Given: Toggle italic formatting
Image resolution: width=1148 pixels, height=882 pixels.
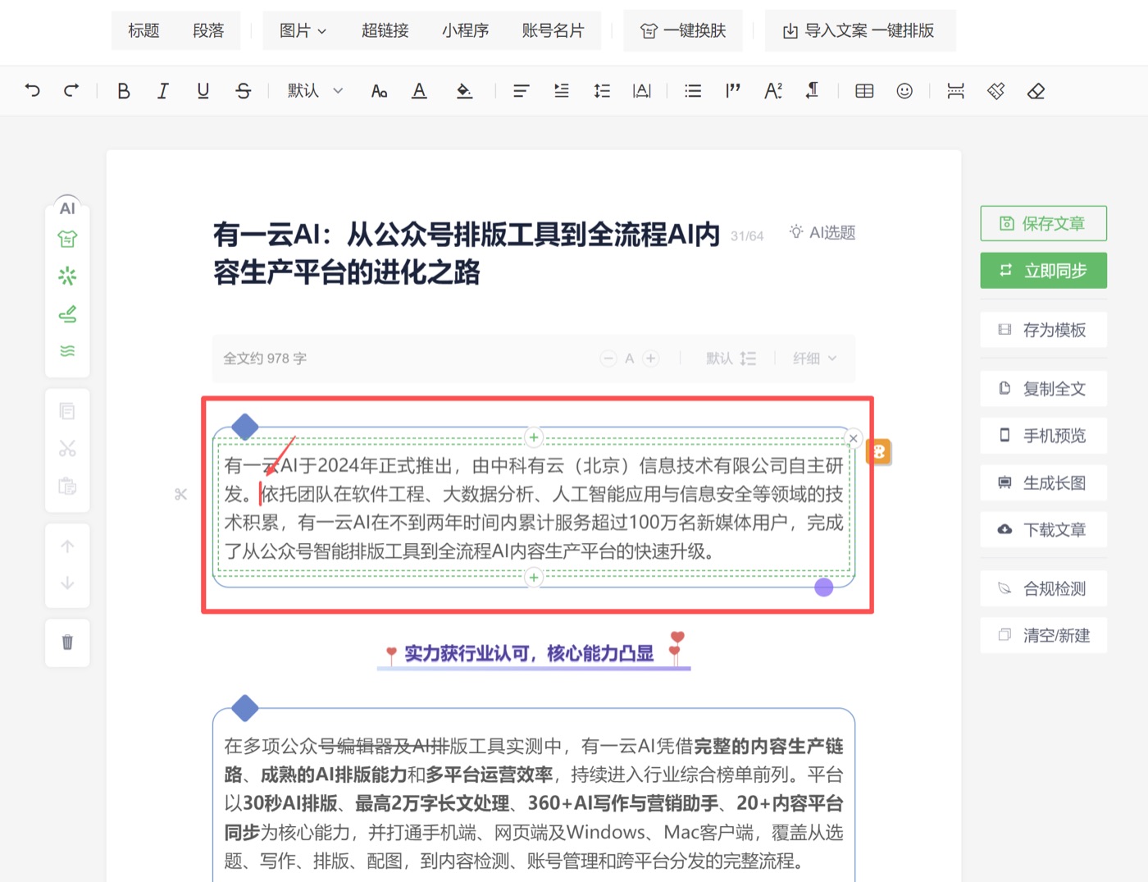Looking at the screenshot, I should pos(163,91).
